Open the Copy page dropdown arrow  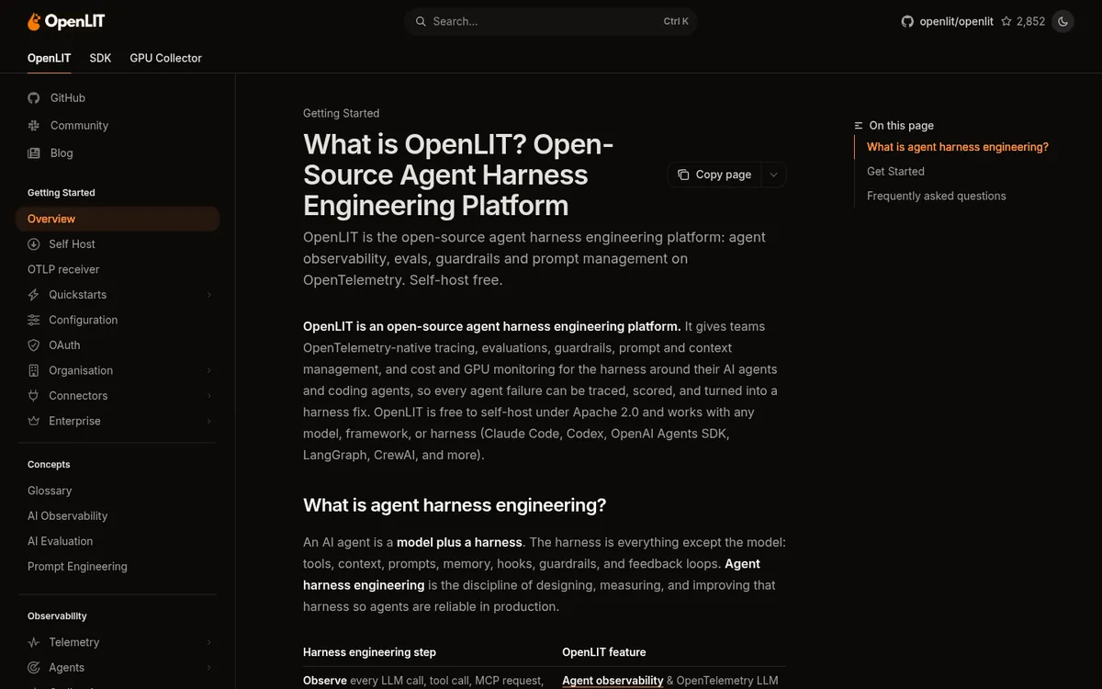point(773,175)
